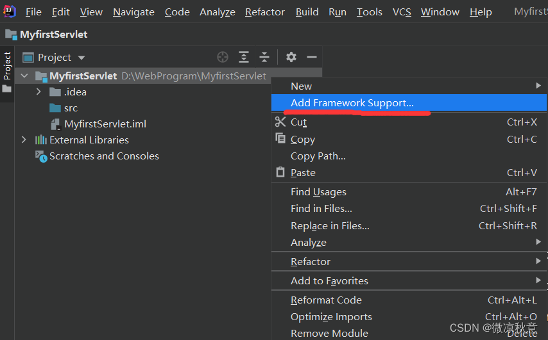Viewport: 548px width, 340px height.
Task: Select Add Framework Support... menu entry
Action: point(352,102)
